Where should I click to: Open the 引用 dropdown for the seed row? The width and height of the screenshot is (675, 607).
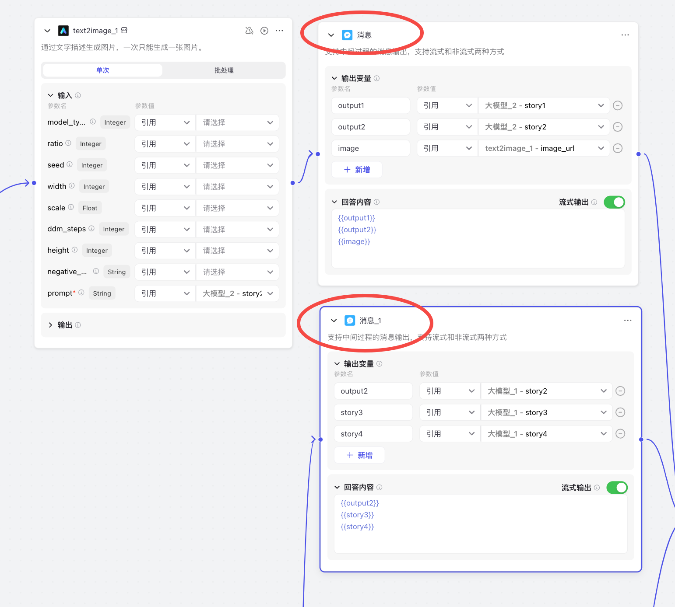[x=165, y=165]
